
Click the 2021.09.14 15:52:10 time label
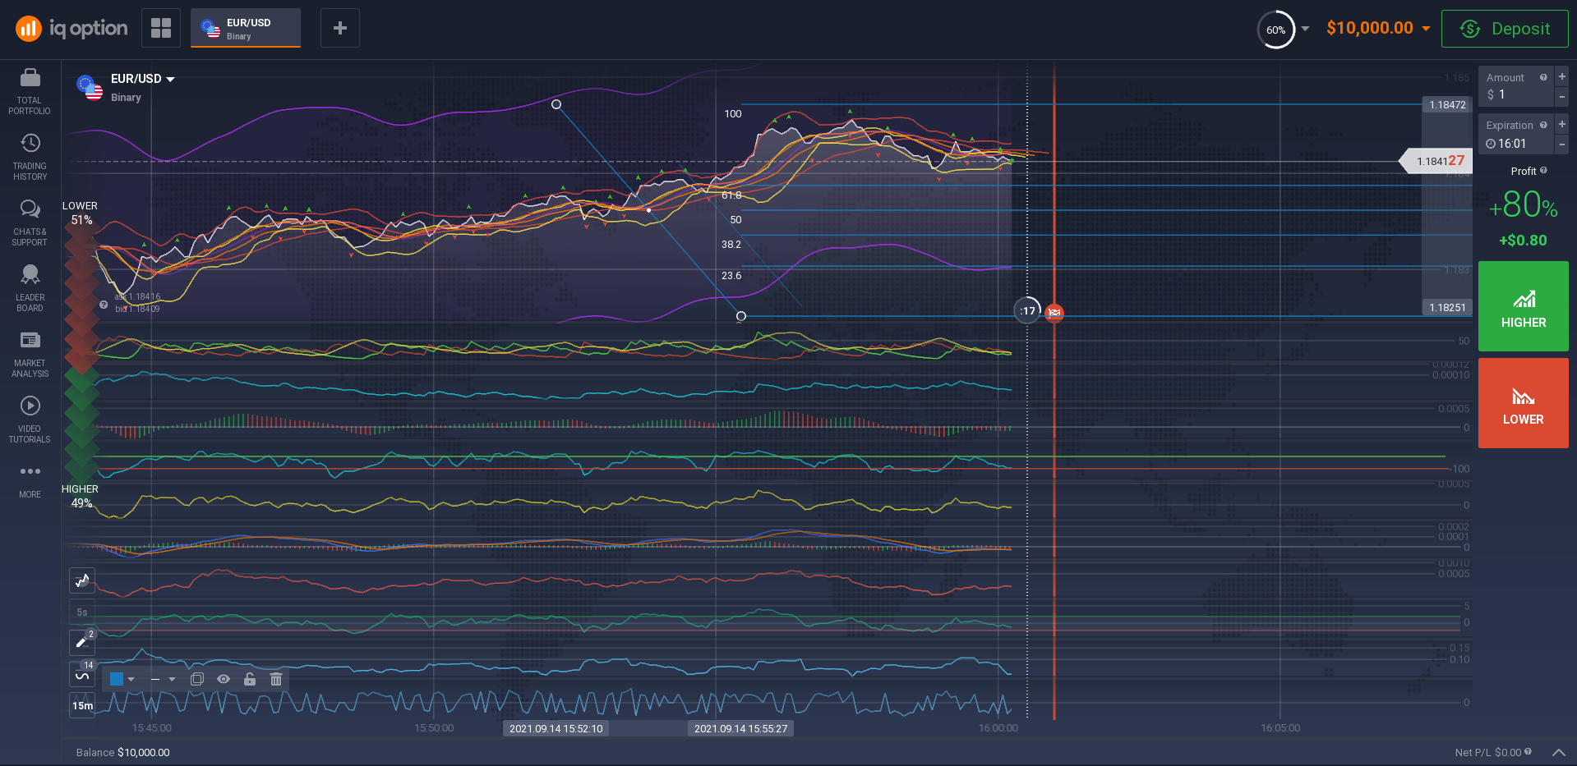pyautogui.click(x=556, y=728)
